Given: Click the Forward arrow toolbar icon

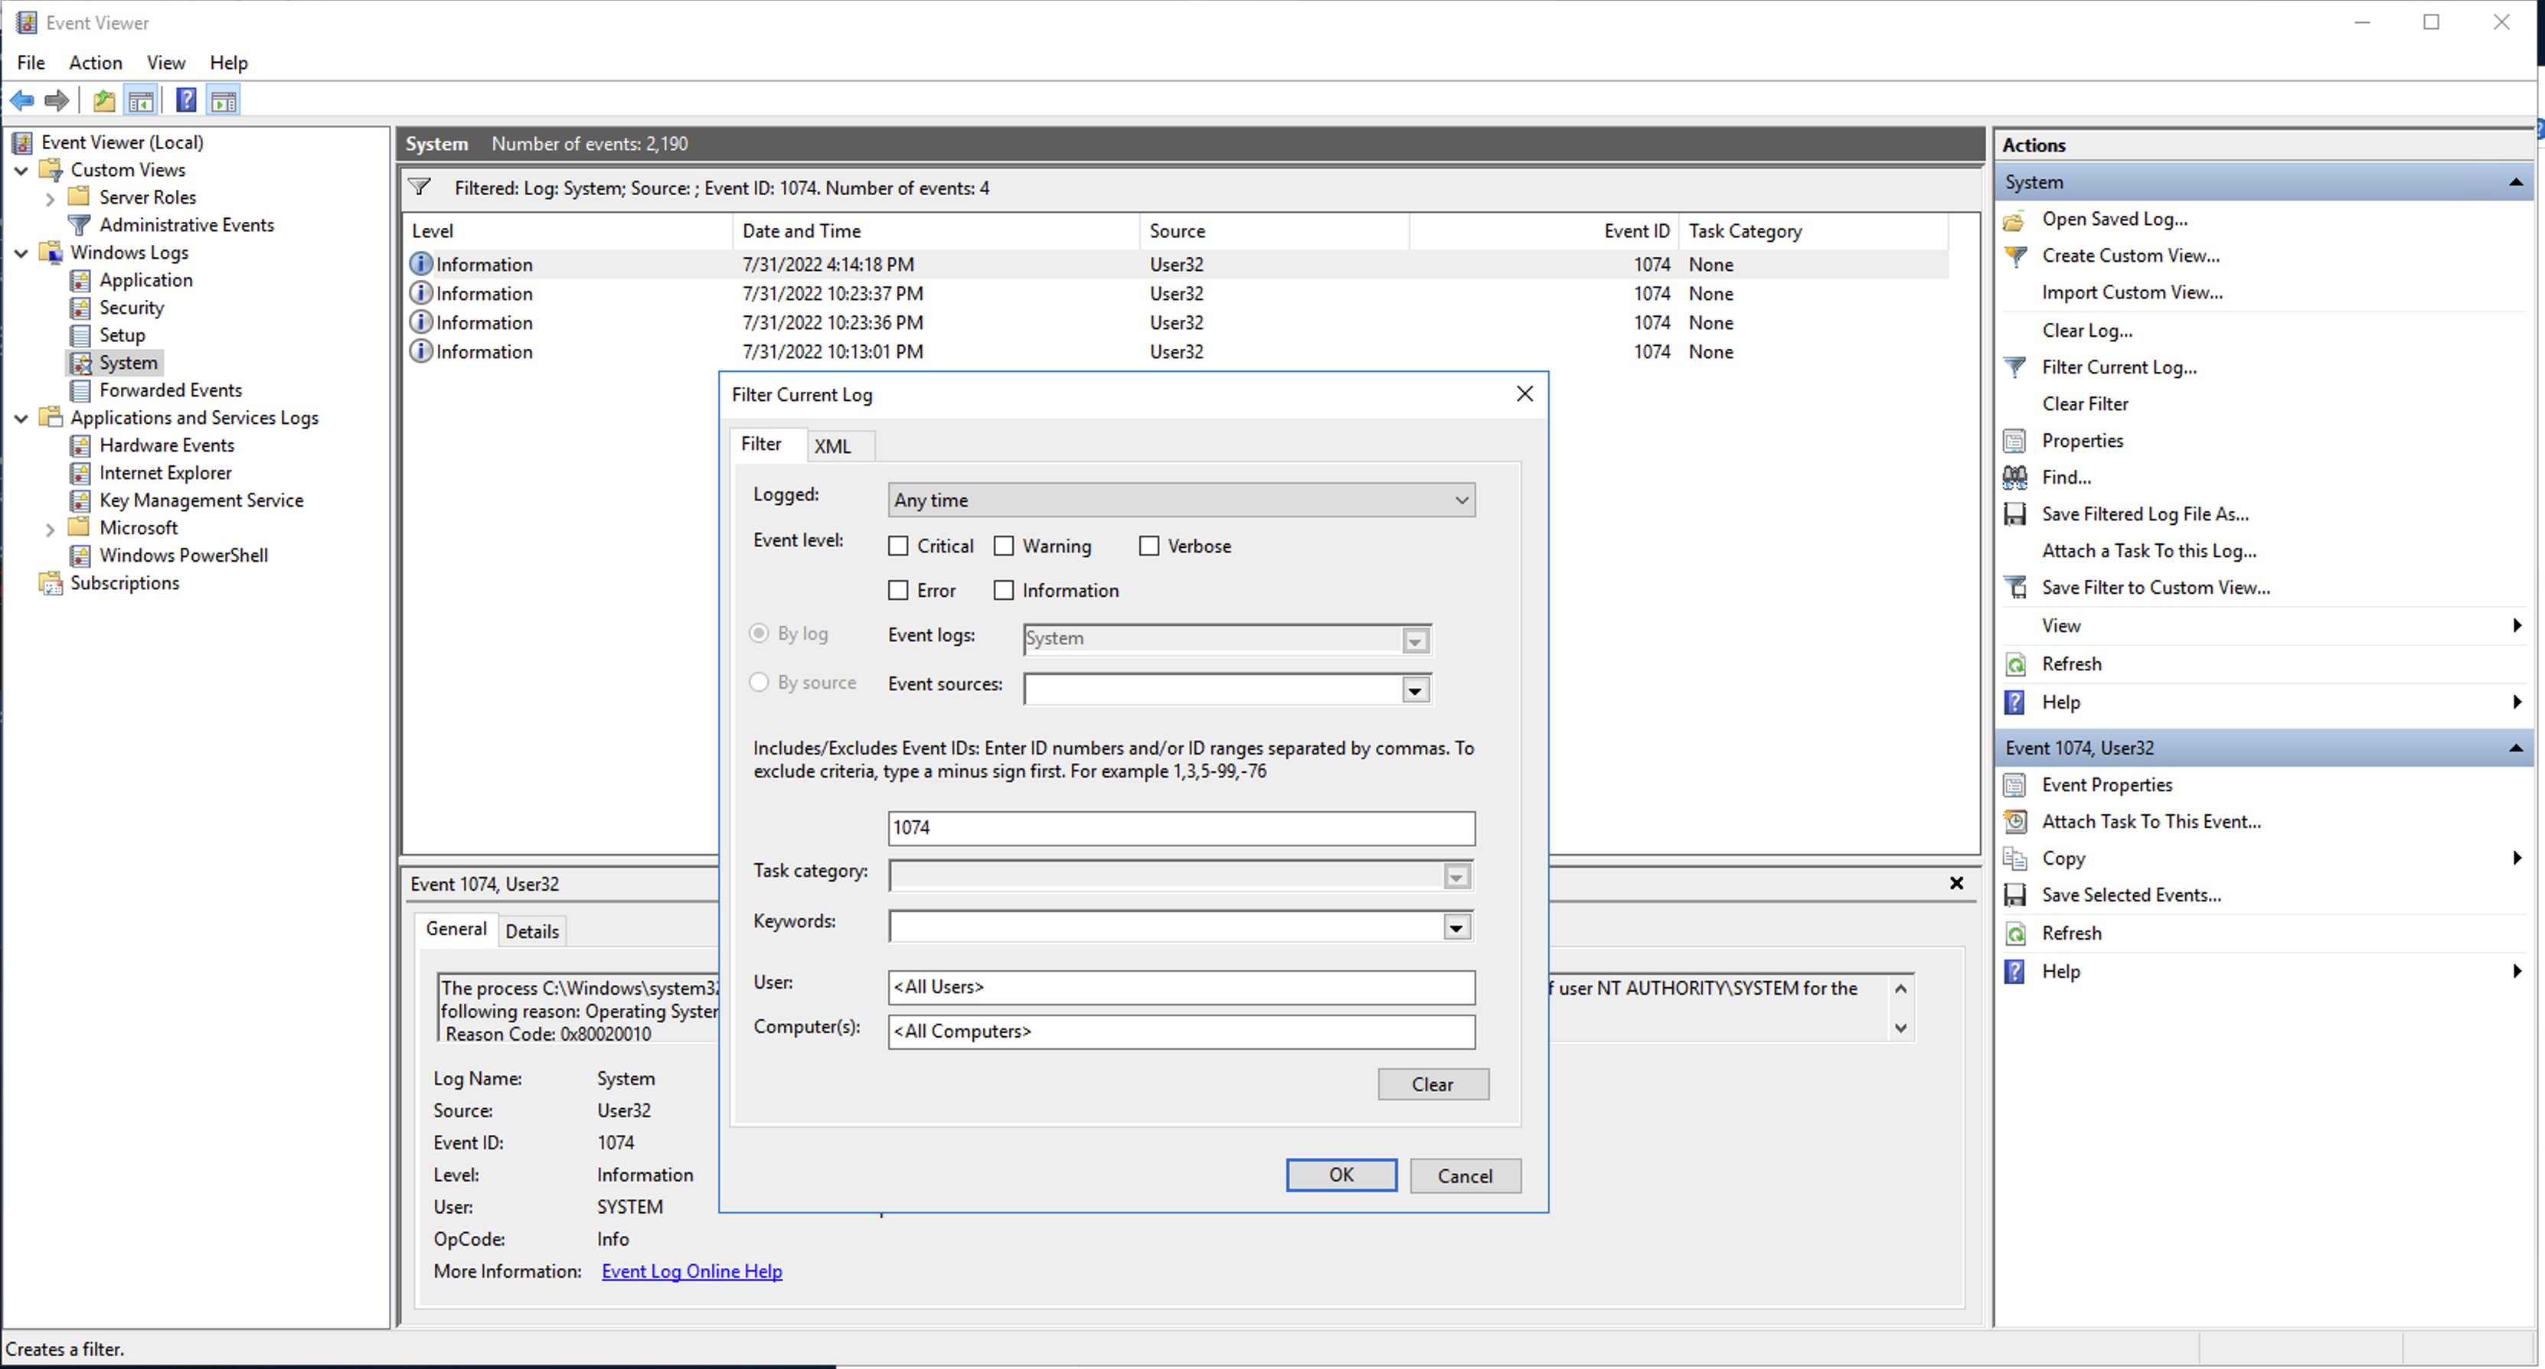Looking at the screenshot, I should 57,101.
